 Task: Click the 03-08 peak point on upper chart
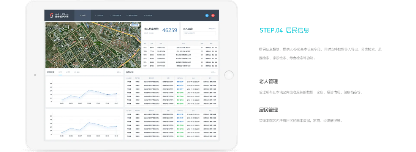click(x=89, y=90)
